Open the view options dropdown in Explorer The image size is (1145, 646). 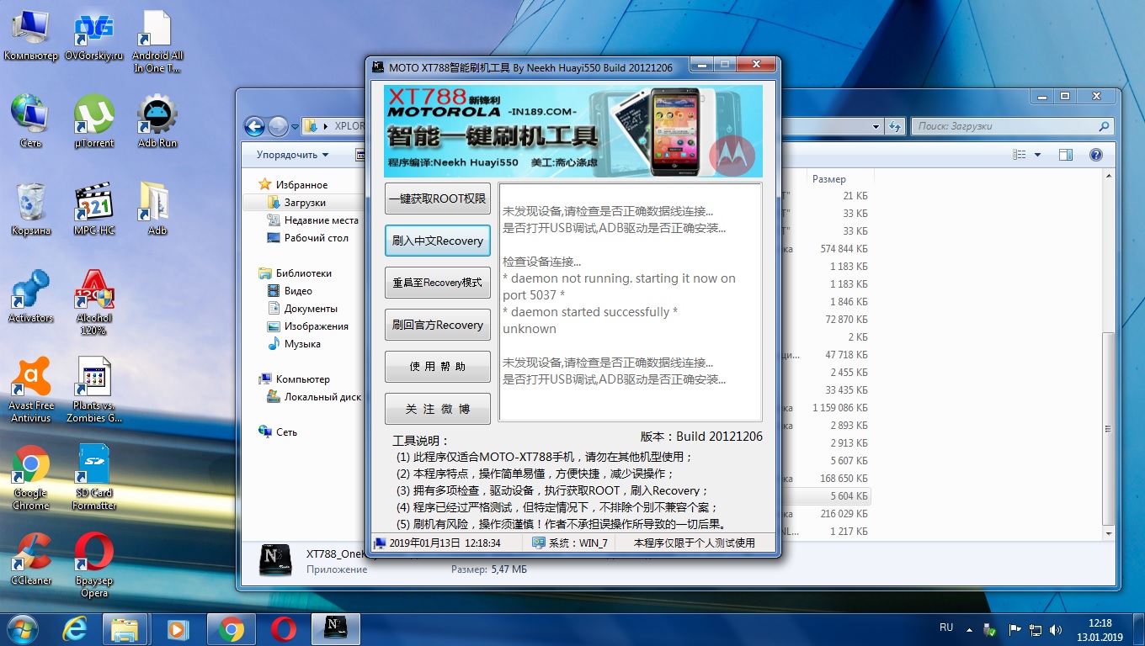[1037, 155]
